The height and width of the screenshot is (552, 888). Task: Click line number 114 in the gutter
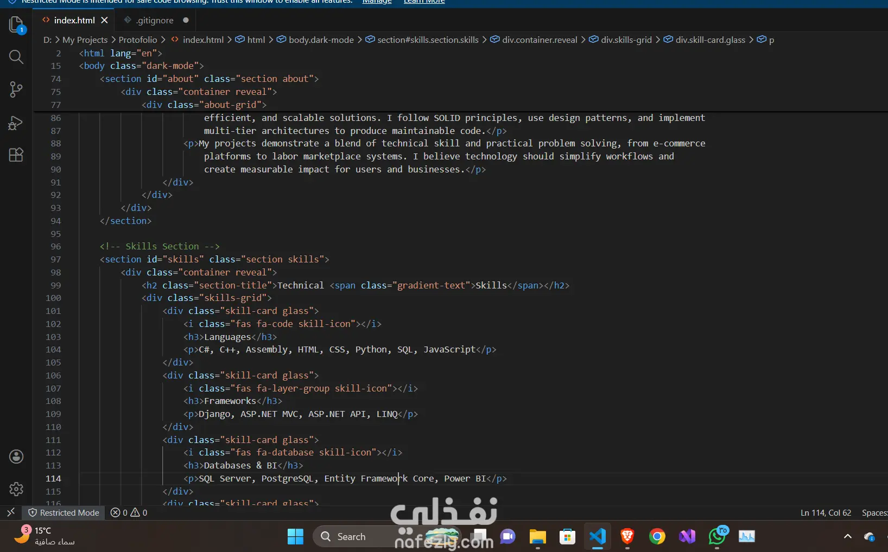53,478
